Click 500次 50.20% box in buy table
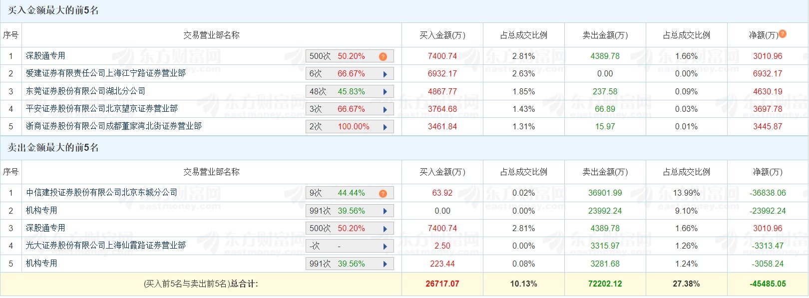 [x=350, y=56]
